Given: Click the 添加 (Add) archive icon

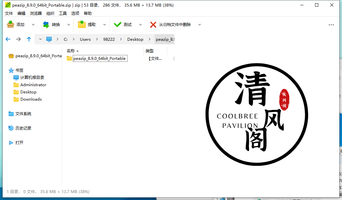Looking at the screenshot, I should pyautogui.click(x=10, y=24).
